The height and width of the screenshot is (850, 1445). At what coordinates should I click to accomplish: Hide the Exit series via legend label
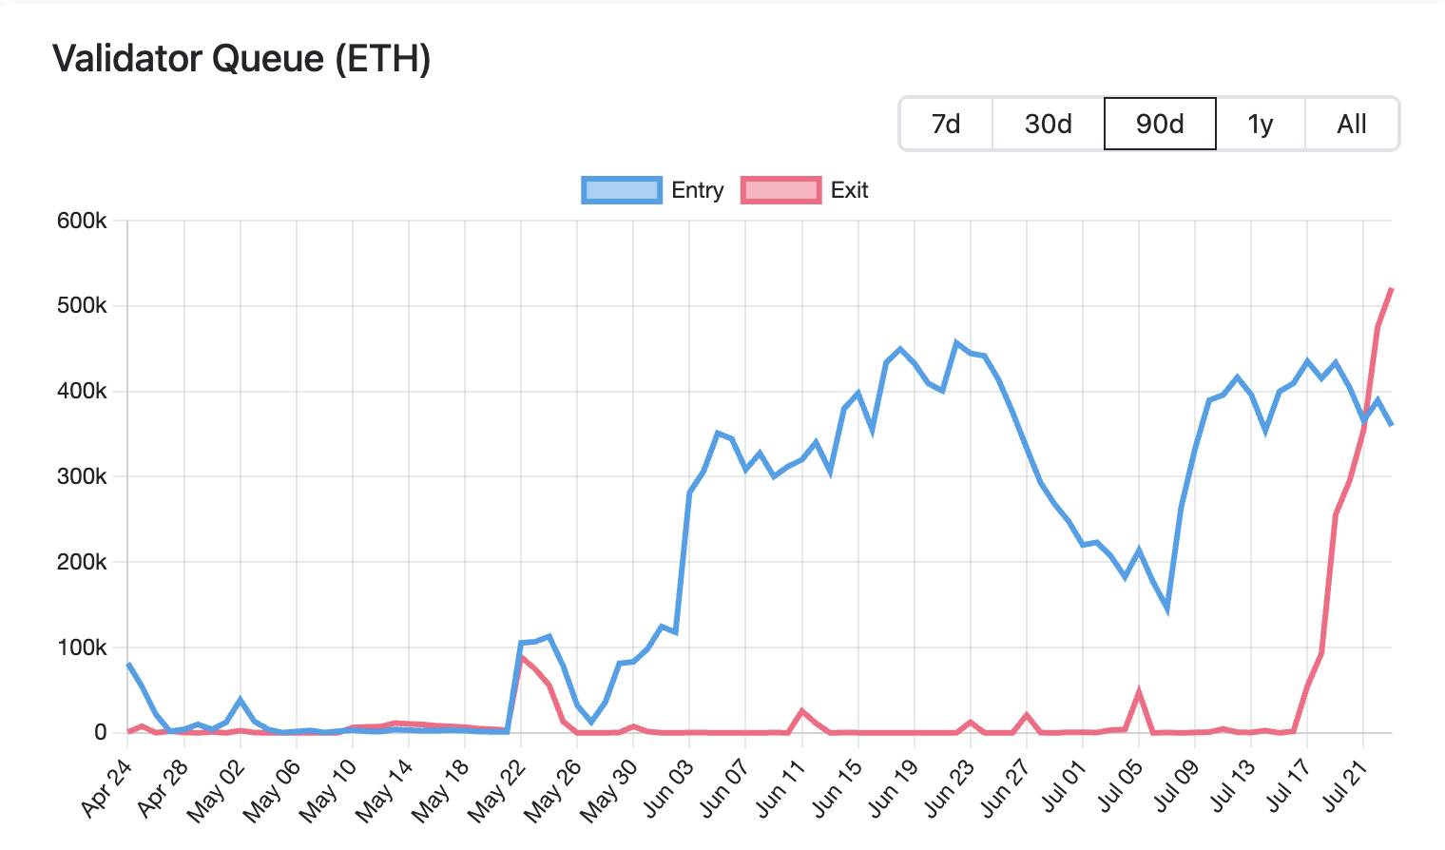point(849,190)
